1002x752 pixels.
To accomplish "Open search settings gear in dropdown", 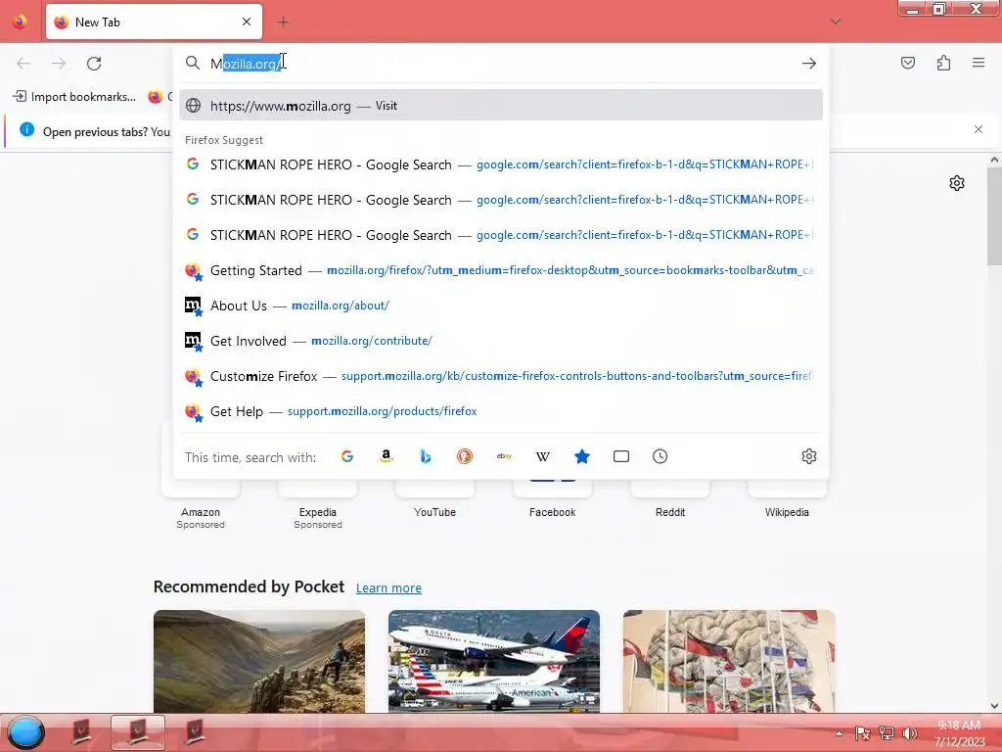I will [809, 456].
